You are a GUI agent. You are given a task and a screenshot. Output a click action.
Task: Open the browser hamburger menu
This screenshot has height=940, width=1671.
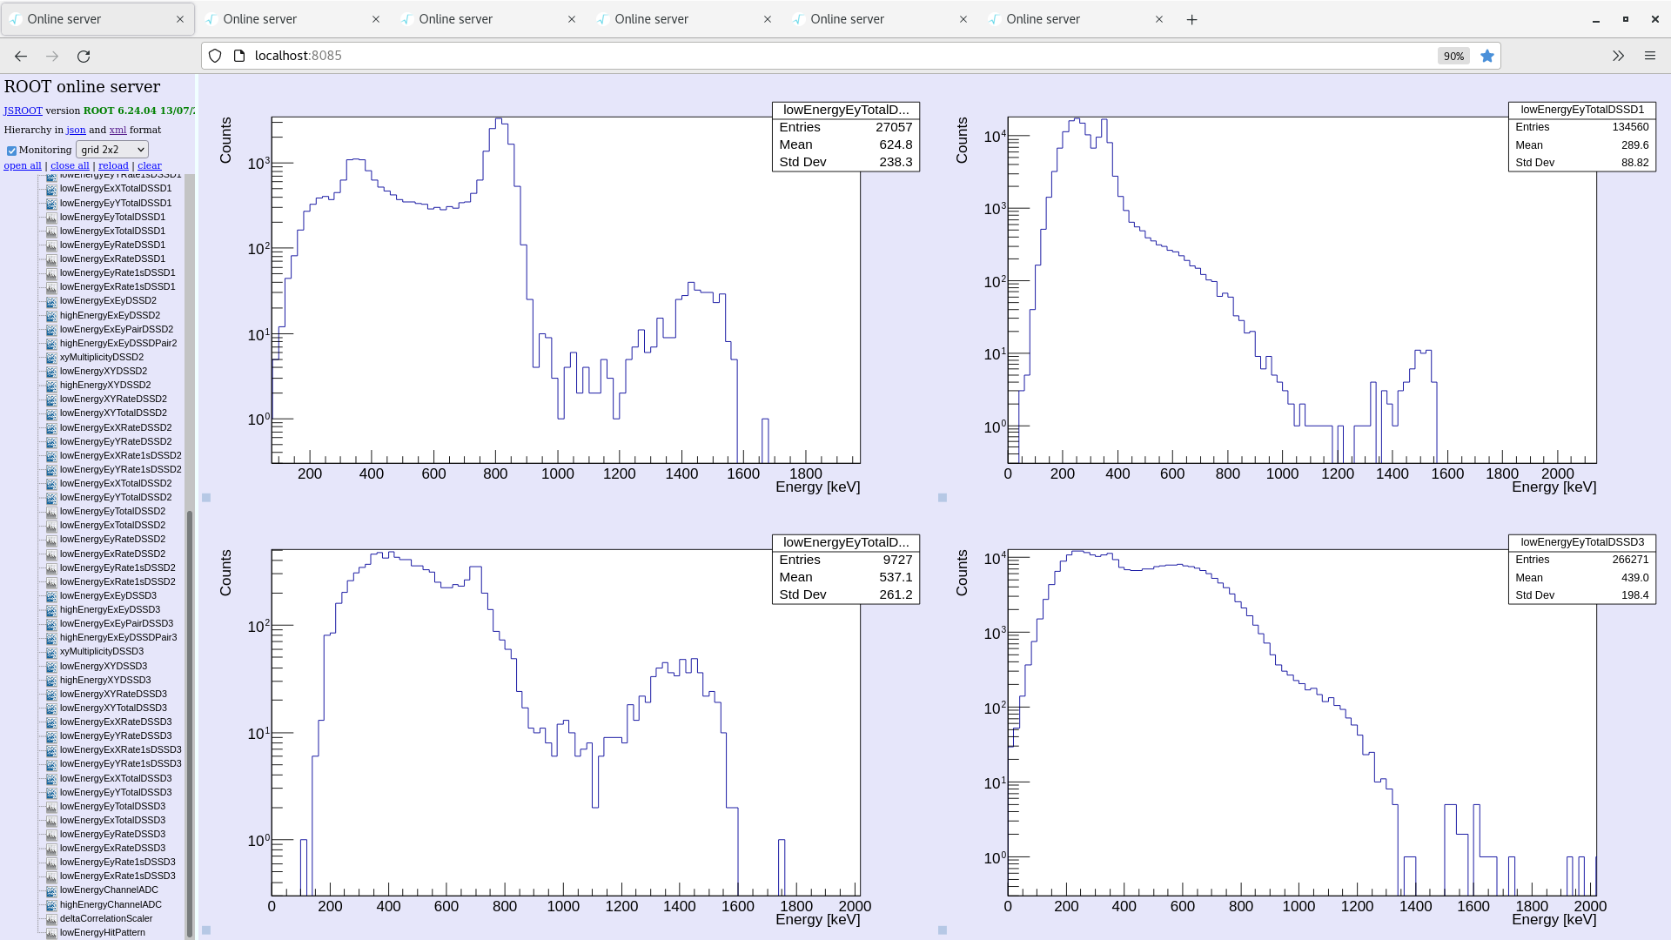[1650, 55]
